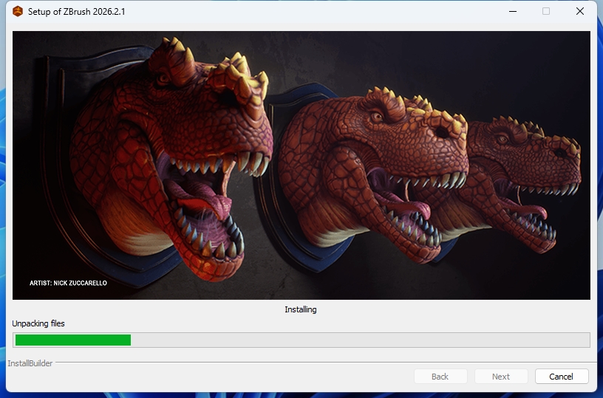The image size is (603, 398).
Task: Cancel the ZBrush installation
Action: click(562, 377)
